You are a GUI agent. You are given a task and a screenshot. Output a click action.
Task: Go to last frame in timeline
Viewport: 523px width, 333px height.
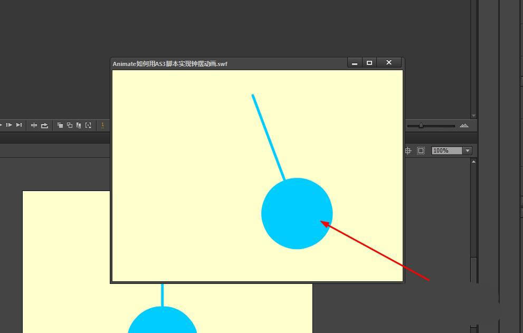coord(19,125)
